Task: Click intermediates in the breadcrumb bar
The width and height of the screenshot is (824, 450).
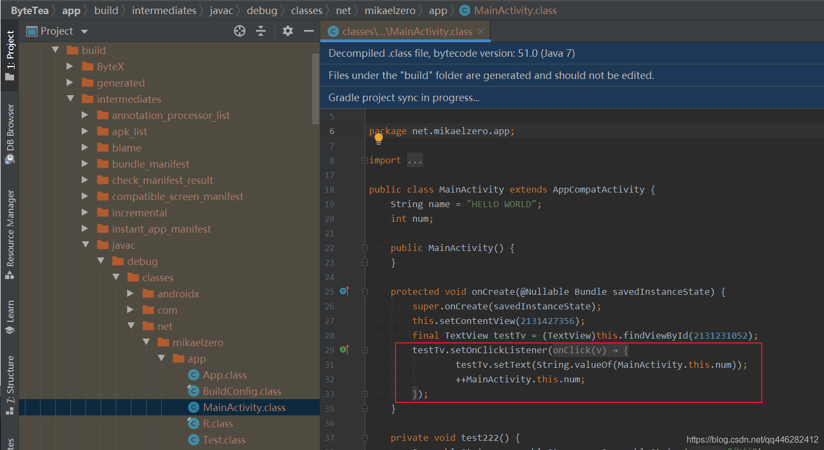Action: 164,10
